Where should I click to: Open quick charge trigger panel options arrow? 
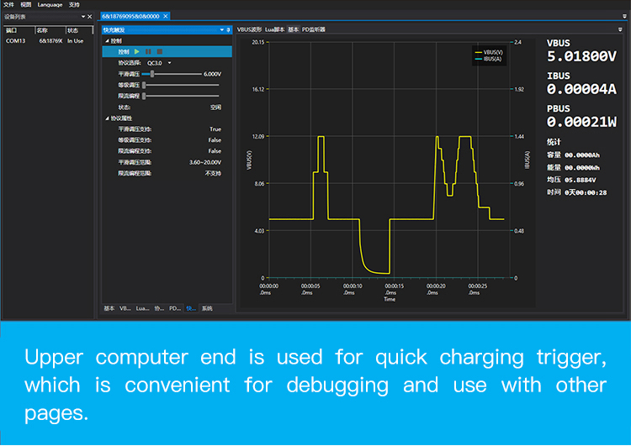(x=221, y=29)
